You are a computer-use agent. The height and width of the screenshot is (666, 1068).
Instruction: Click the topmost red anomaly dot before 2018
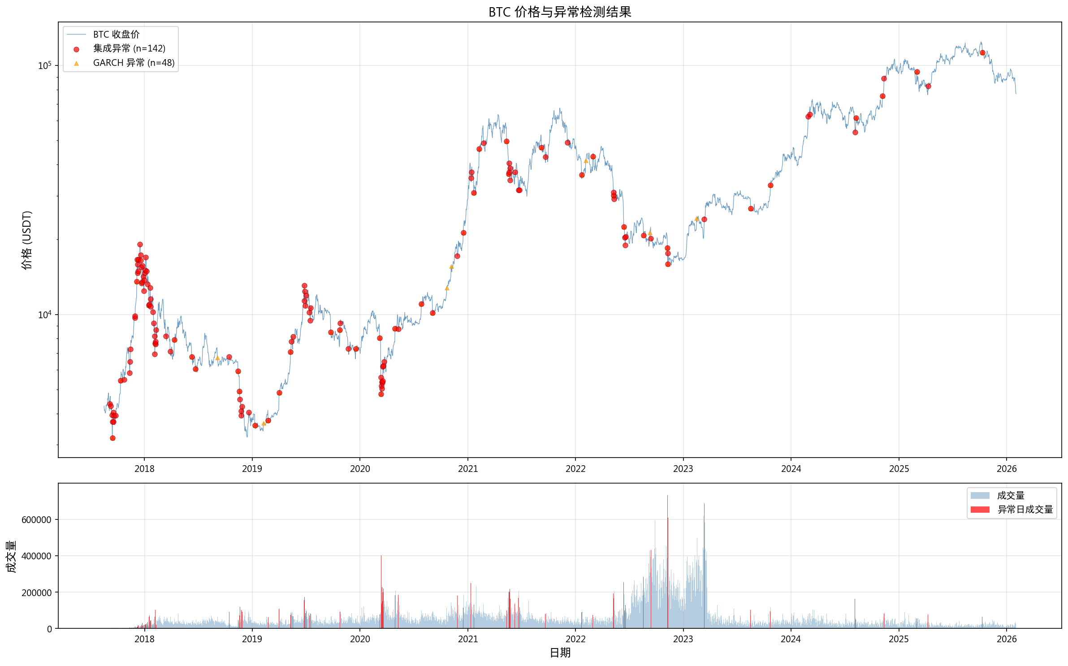coord(140,244)
